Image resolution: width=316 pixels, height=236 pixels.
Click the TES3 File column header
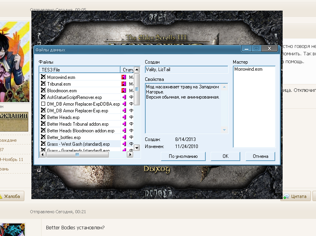(80, 70)
